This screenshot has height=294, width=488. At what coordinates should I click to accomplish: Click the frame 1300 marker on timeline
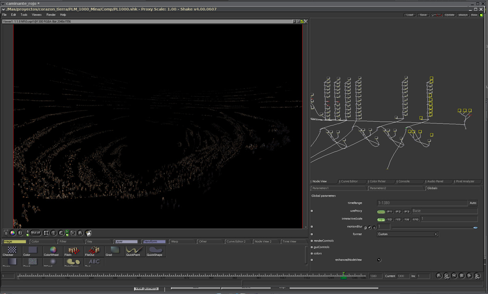tap(344, 277)
